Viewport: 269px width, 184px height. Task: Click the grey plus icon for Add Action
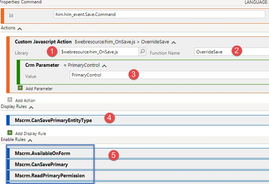coord(10,100)
